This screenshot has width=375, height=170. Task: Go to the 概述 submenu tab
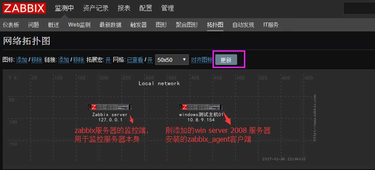point(53,25)
